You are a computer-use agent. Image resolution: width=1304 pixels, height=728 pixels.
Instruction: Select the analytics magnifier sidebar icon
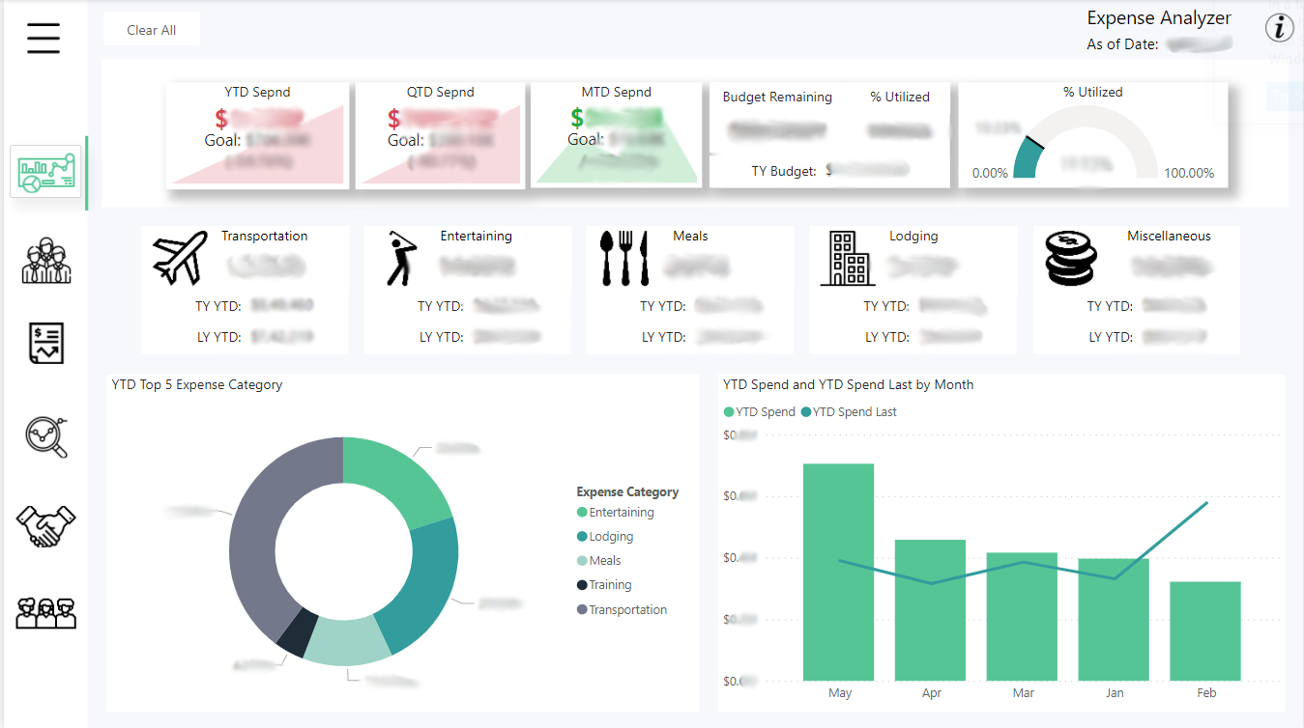[x=45, y=435]
